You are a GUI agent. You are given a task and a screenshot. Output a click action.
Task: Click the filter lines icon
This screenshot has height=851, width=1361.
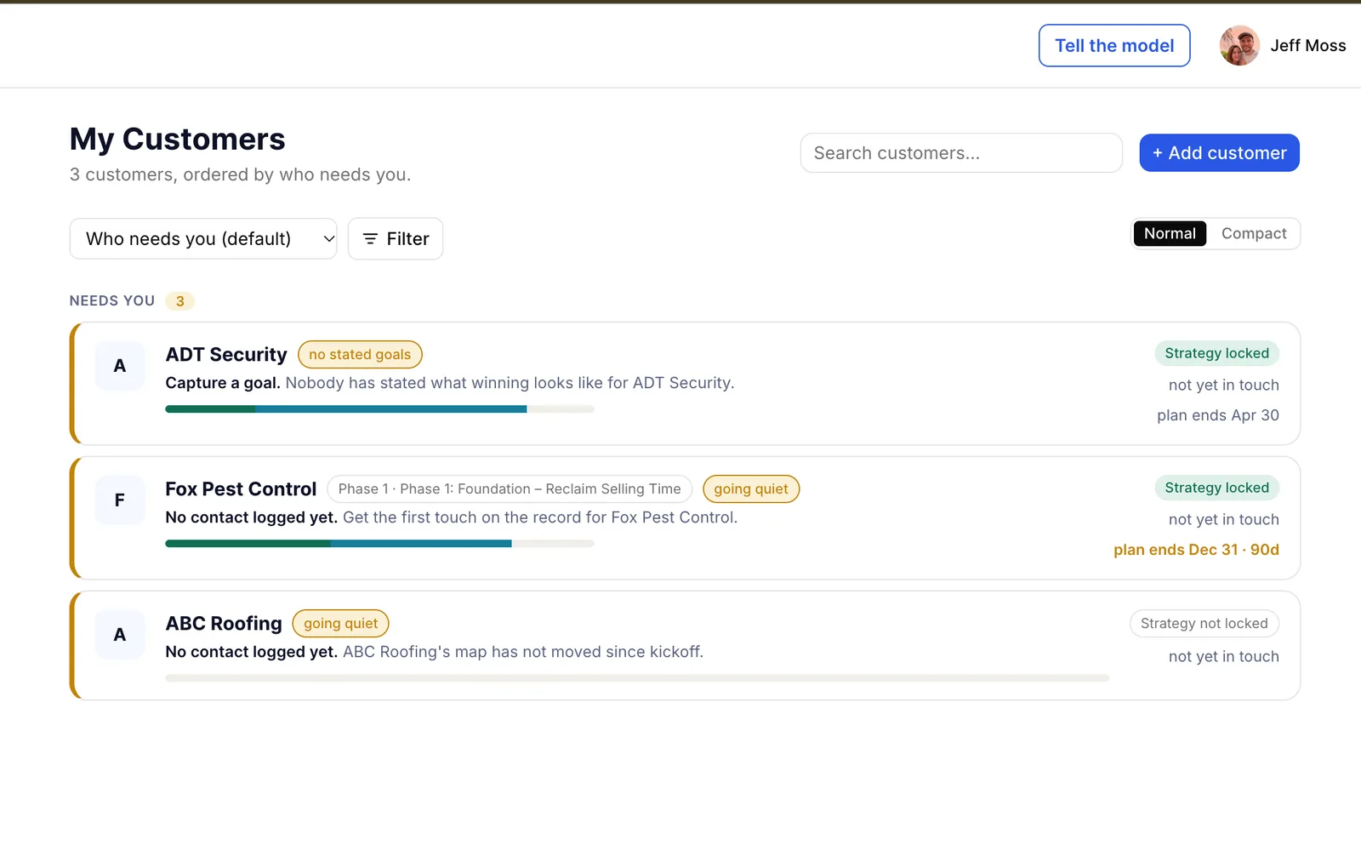click(x=370, y=239)
